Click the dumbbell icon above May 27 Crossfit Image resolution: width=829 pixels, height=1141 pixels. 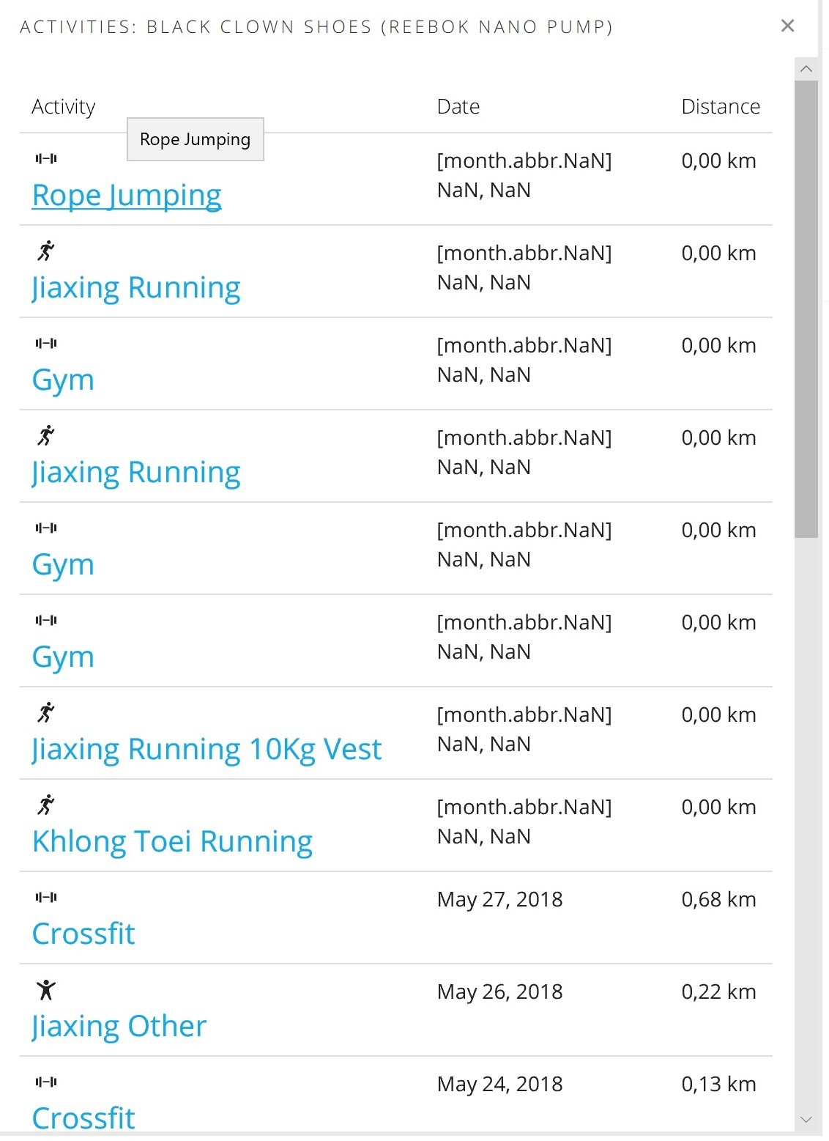pyautogui.click(x=45, y=898)
